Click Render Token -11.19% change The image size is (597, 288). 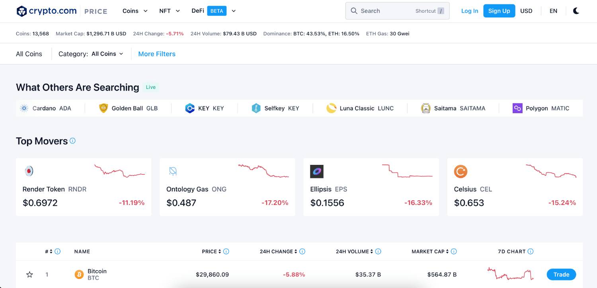click(132, 203)
